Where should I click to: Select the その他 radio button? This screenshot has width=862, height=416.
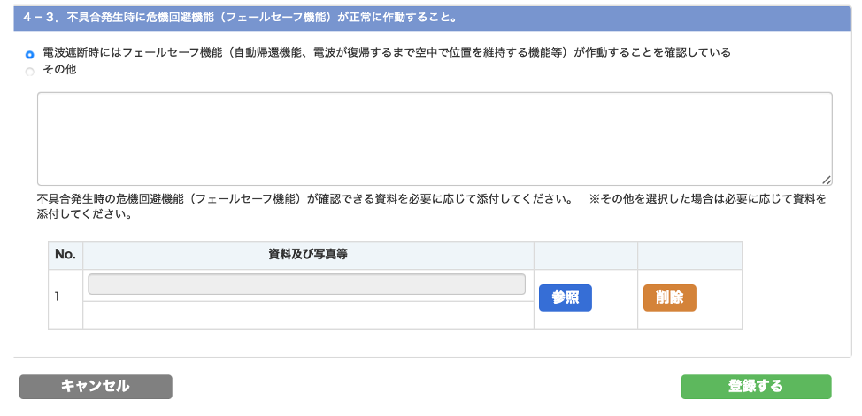pyautogui.click(x=30, y=71)
